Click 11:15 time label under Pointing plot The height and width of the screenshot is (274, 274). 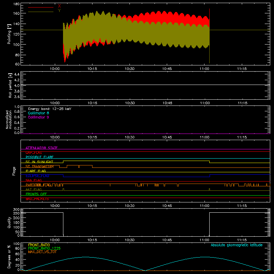pos(242,69)
